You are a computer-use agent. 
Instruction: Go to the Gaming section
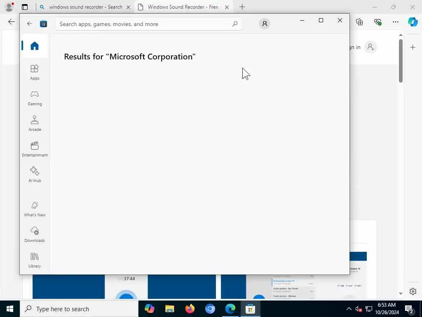point(35,98)
